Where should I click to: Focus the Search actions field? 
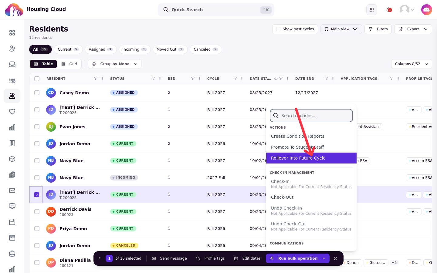[x=311, y=116]
